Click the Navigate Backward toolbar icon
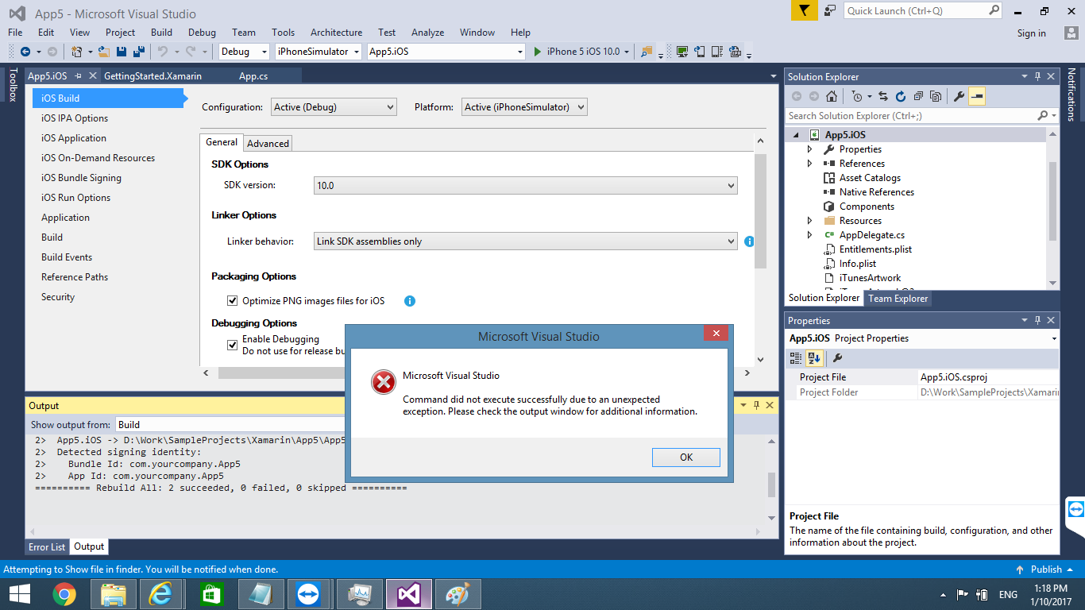 point(25,52)
